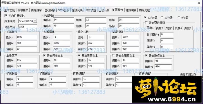Click 关闭按钮 图片 field showing 1593
This screenshot has width=203, height=104.
pyautogui.click(x=27, y=37)
